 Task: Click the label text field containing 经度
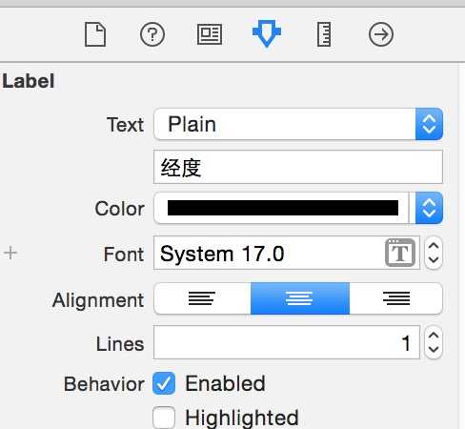point(298,167)
